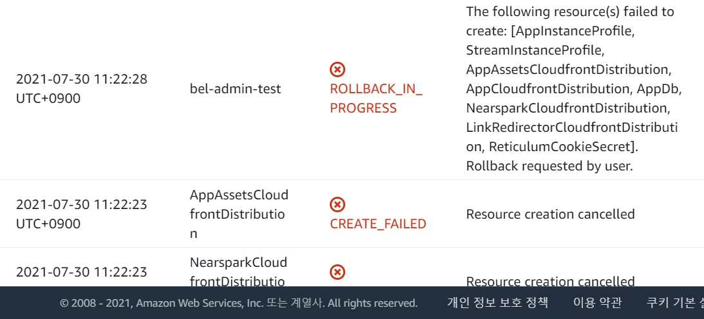Open the bel-admin-test logical ID

(x=235, y=89)
